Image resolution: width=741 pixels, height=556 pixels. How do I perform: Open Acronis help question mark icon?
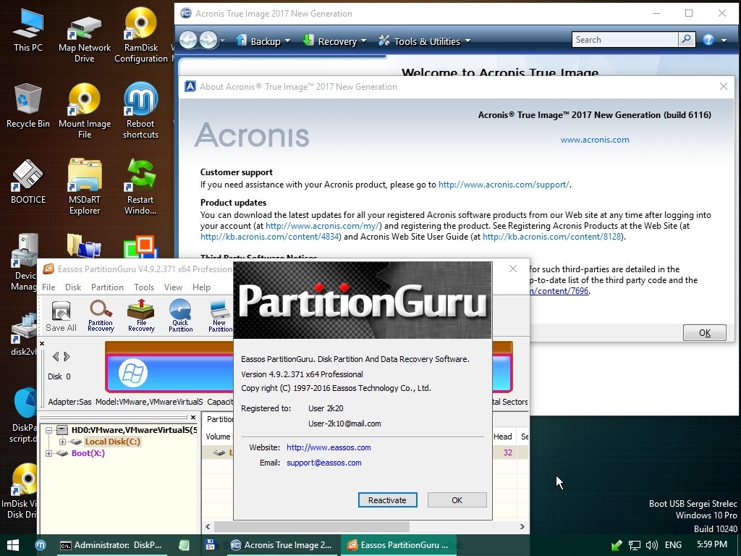(x=708, y=41)
